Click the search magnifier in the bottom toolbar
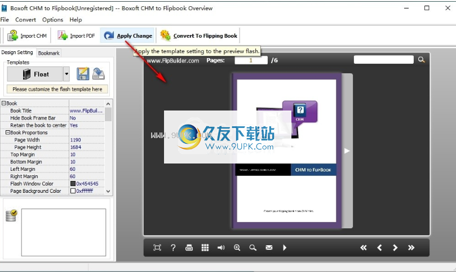 (x=253, y=248)
